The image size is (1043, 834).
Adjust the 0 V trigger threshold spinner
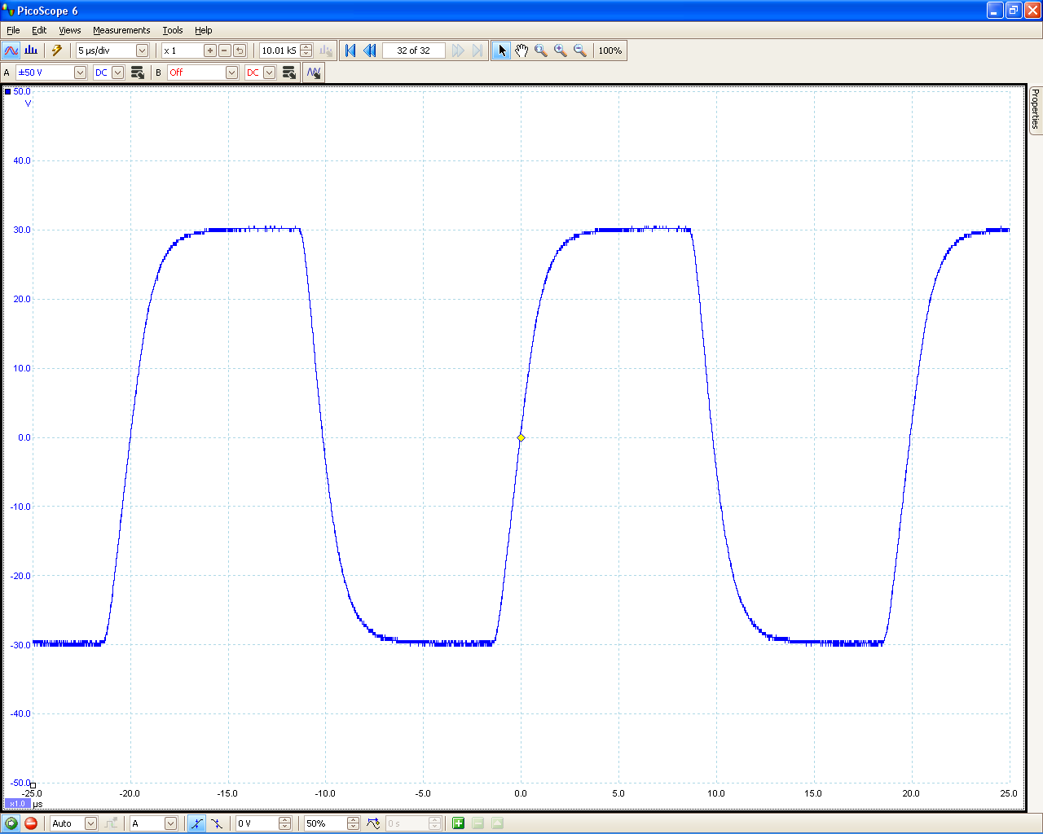(x=284, y=823)
